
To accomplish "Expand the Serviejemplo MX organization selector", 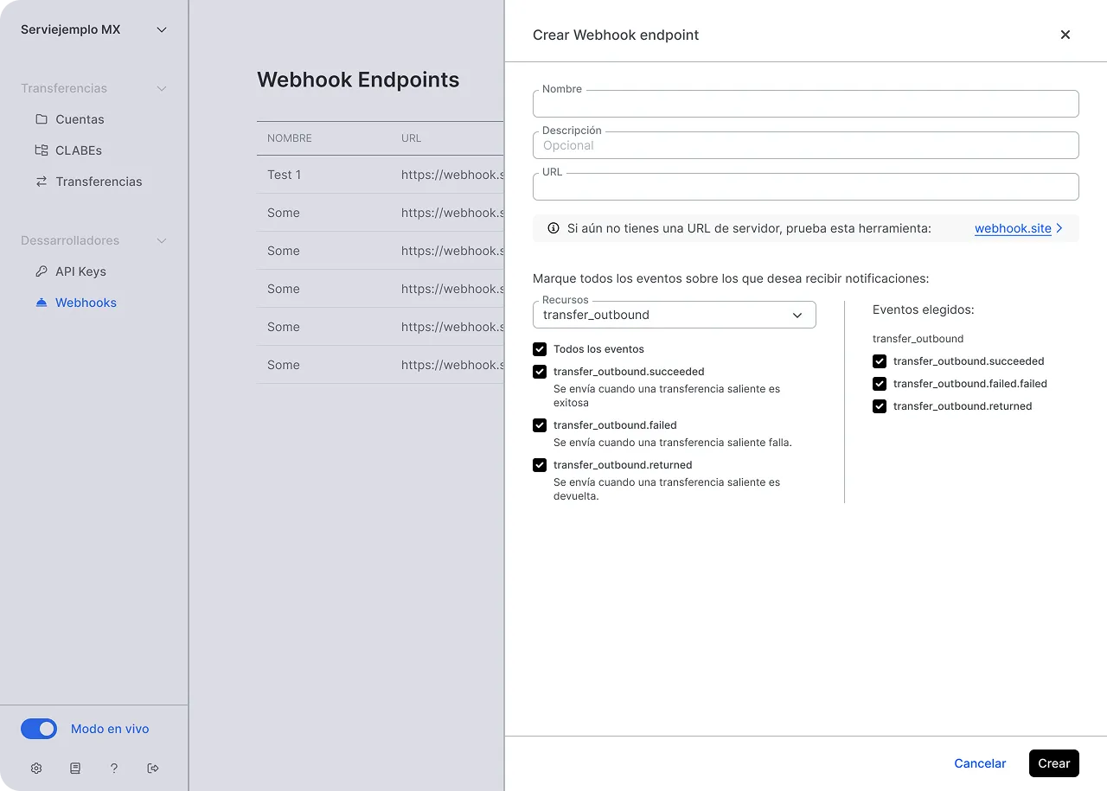I will 94,29.
